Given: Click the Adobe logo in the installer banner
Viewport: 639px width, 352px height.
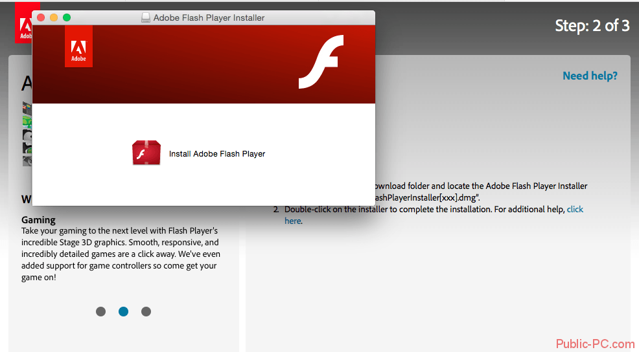Looking at the screenshot, I should (78, 47).
